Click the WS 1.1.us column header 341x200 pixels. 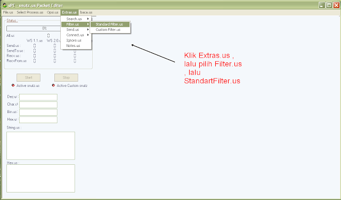35,41
